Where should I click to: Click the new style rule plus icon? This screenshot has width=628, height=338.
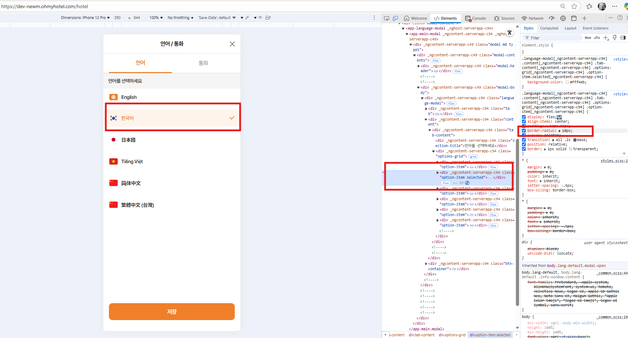pos(606,38)
